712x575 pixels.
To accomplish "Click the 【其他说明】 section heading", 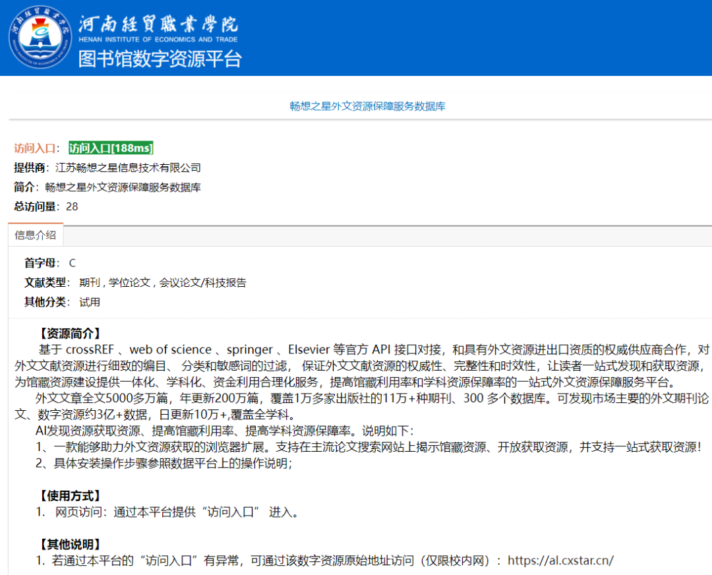I will point(70,544).
